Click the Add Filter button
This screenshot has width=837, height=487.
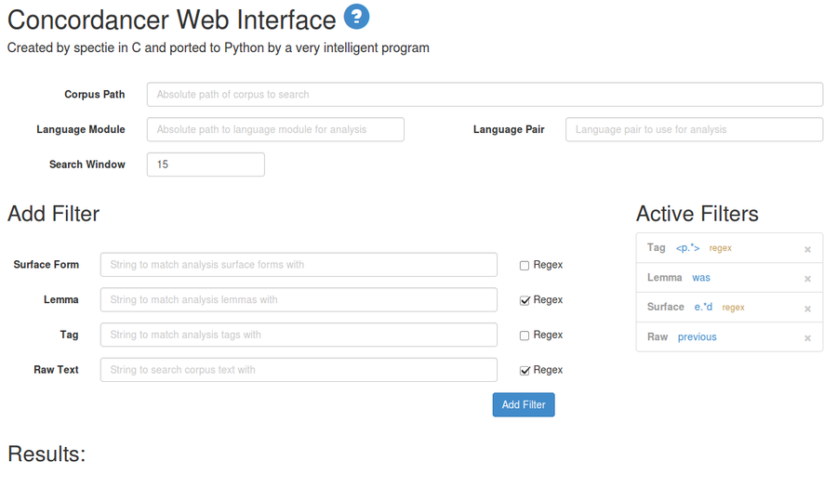click(524, 405)
